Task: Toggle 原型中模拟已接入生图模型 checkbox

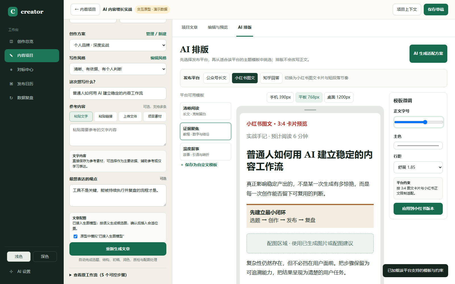Action: 75,236
